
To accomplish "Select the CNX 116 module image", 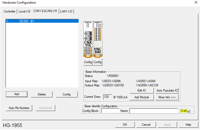I will [x=88, y=39].
